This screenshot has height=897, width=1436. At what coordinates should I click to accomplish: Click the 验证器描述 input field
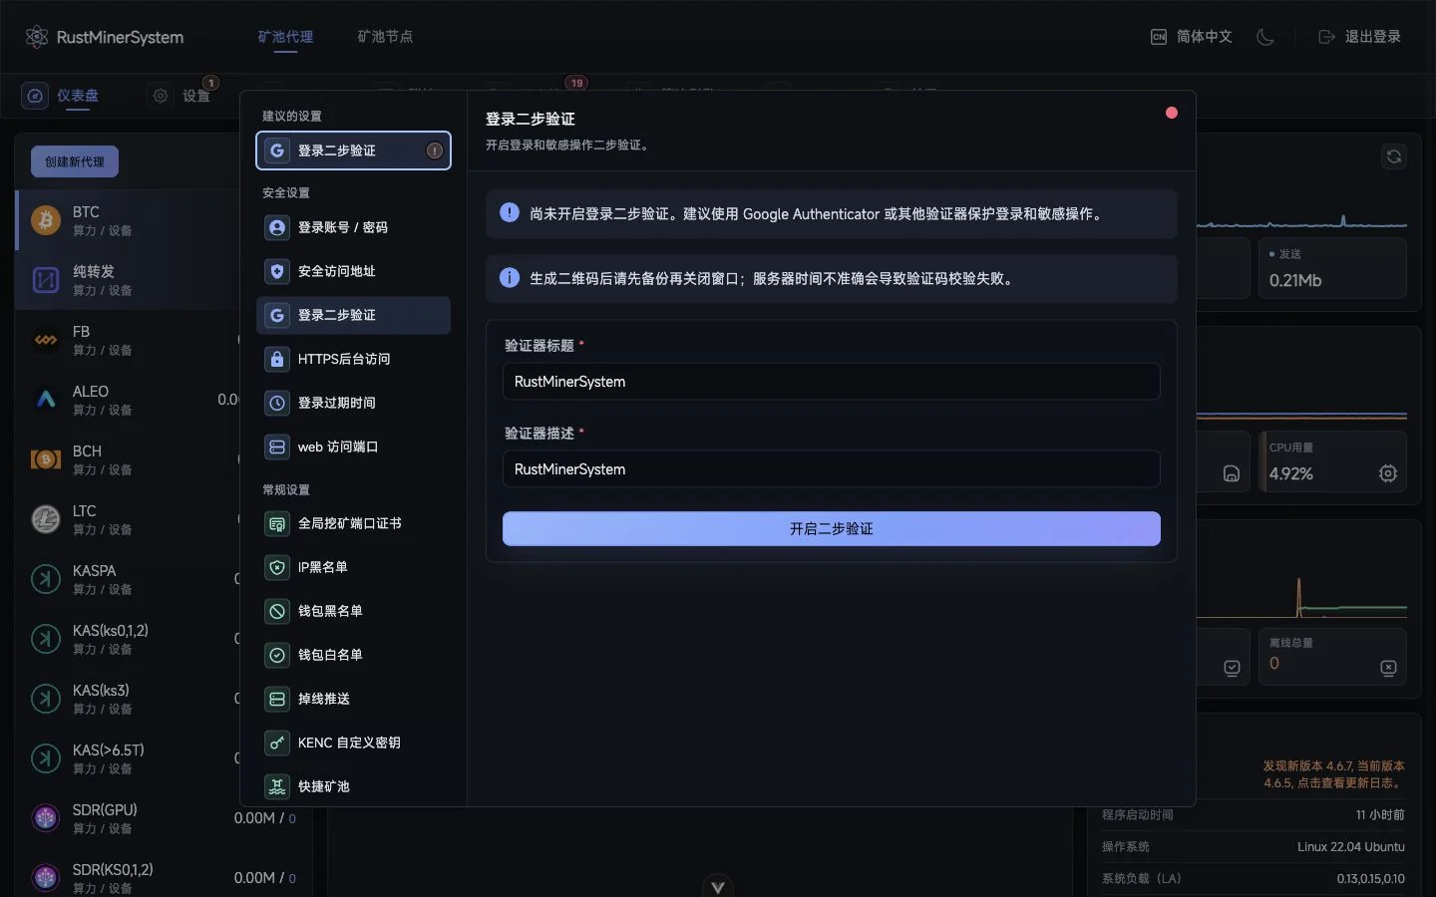831,469
